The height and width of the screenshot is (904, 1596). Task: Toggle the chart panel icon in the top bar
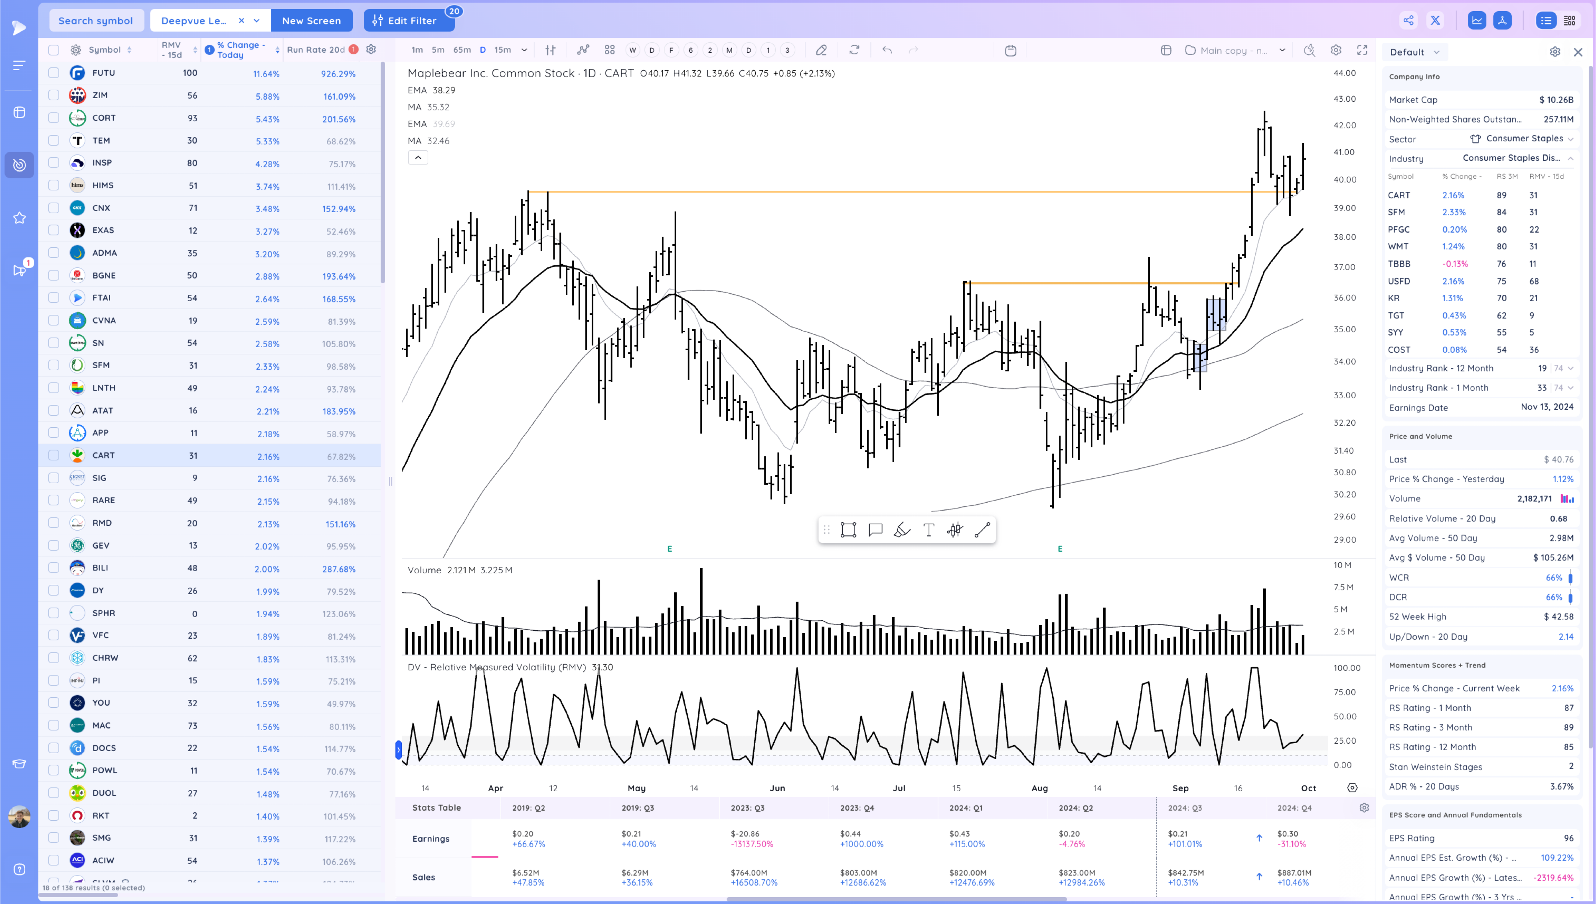tap(1477, 20)
